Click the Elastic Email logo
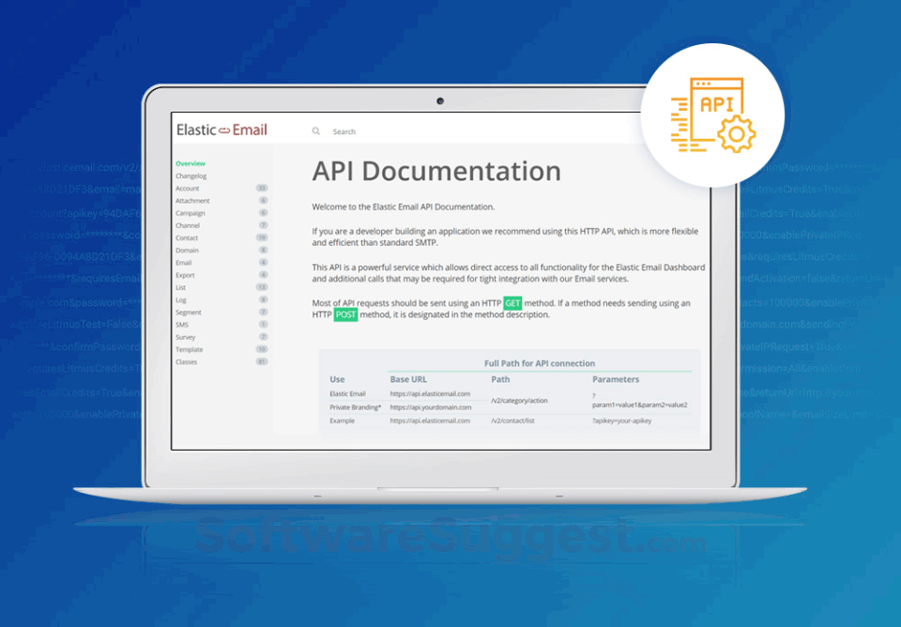The width and height of the screenshot is (901, 627). point(221,130)
